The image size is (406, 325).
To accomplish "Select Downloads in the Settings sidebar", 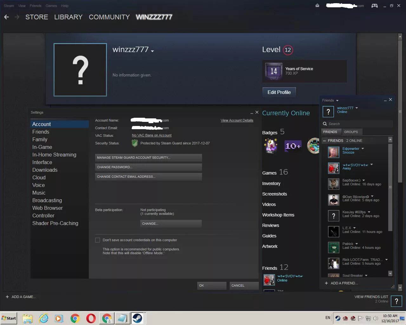I will click(45, 170).
